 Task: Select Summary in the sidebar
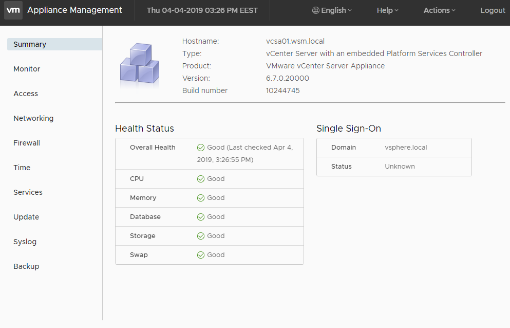tap(54, 44)
